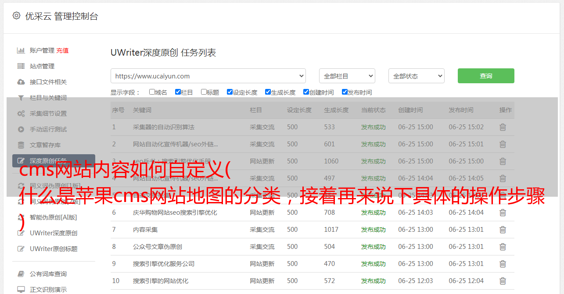Click keyword 搜索引擎优化服务公司
564x294 pixels.
point(164,264)
